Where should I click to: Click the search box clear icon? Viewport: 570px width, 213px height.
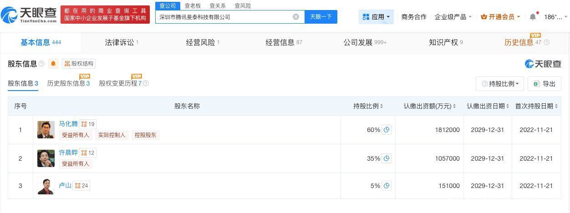pyautogui.click(x=296, y=17)
